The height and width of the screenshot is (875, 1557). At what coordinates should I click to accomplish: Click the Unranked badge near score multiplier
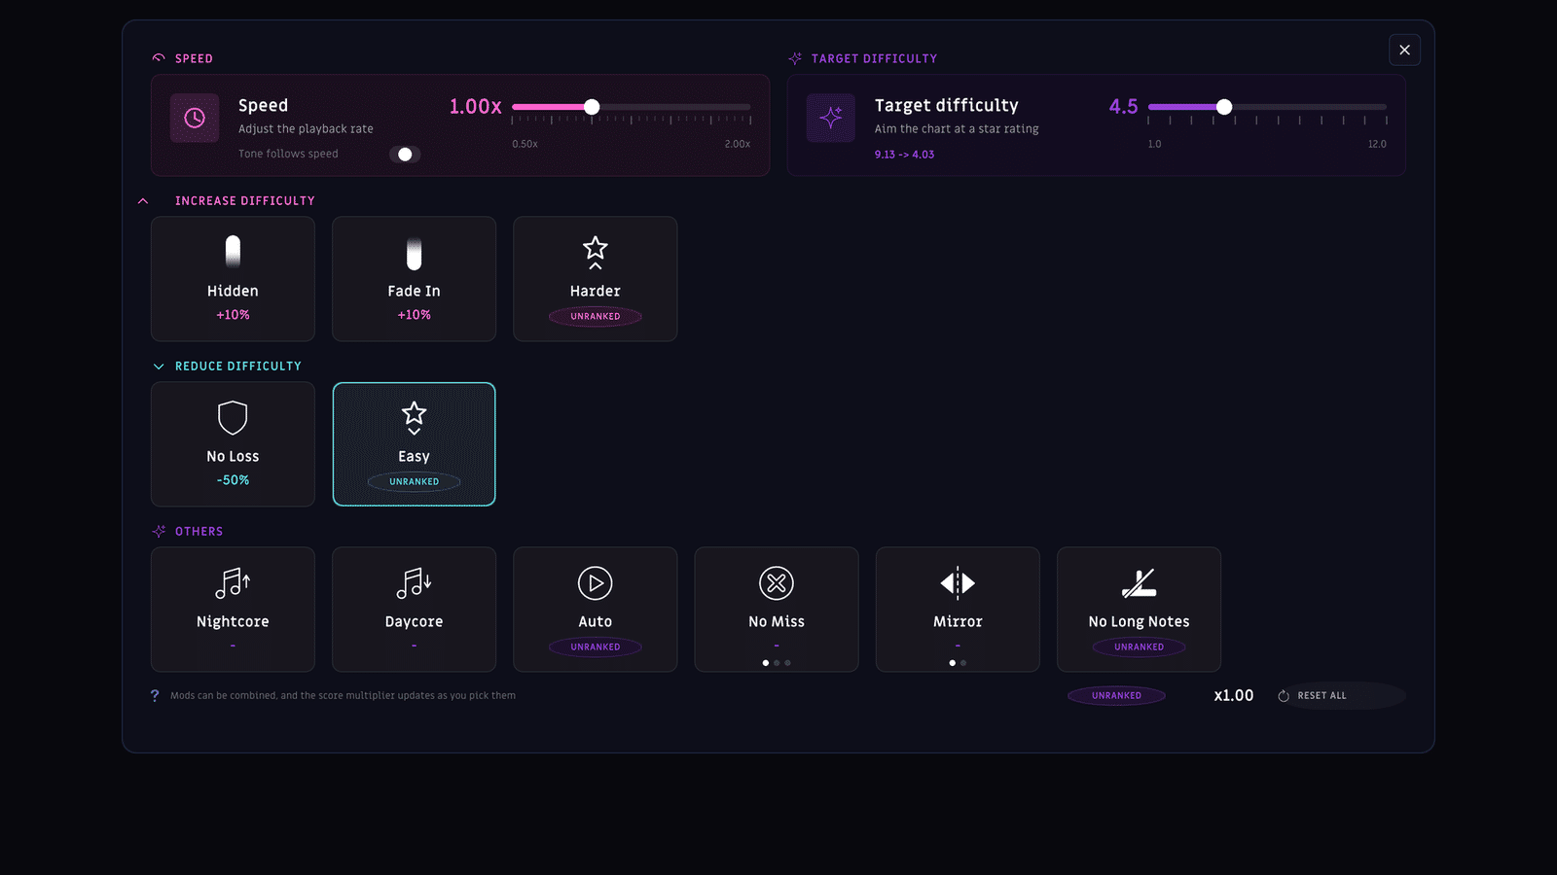click(x=1116, y=695)
